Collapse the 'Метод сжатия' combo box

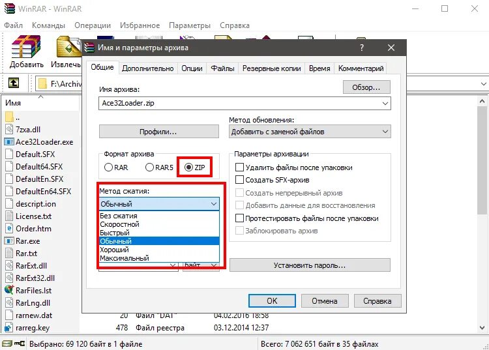pyautogui.click(x=214, y=204)
